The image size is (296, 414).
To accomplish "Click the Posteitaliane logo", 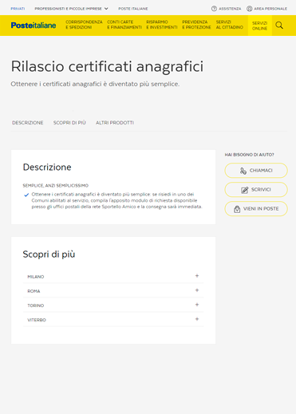I will 34,26.
